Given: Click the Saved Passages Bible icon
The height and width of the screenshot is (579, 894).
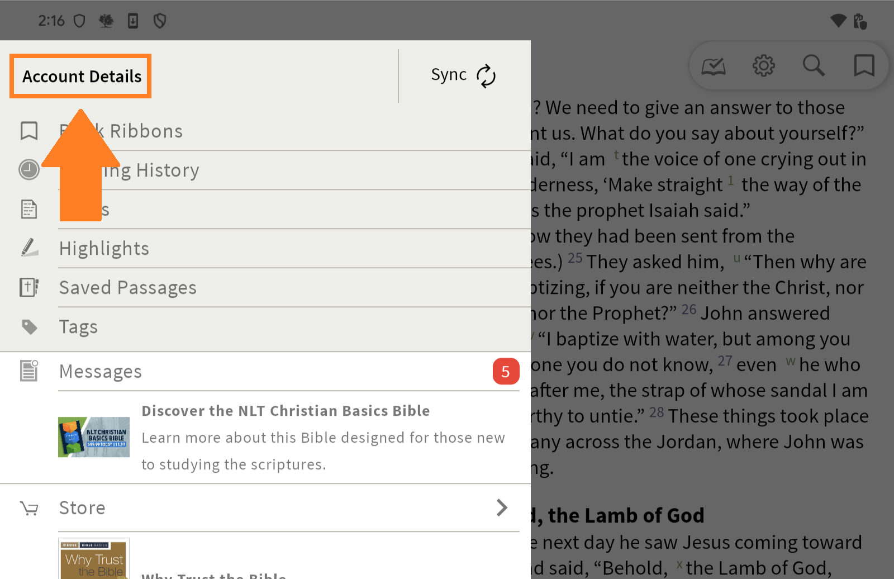Looking at the screenshot, I should [29, 287].
